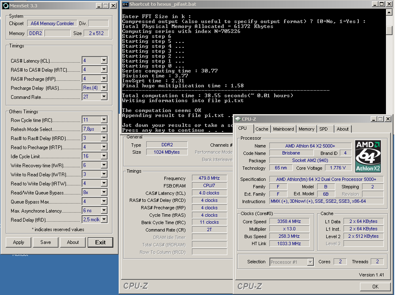Viewport: 395px width, 295px height.
Task: Click the Size 1024 MBytes value
Action: coord(167,152)
